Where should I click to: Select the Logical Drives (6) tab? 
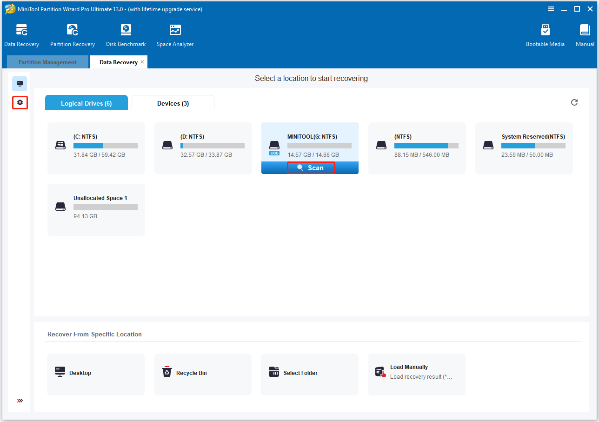(86, 103)
